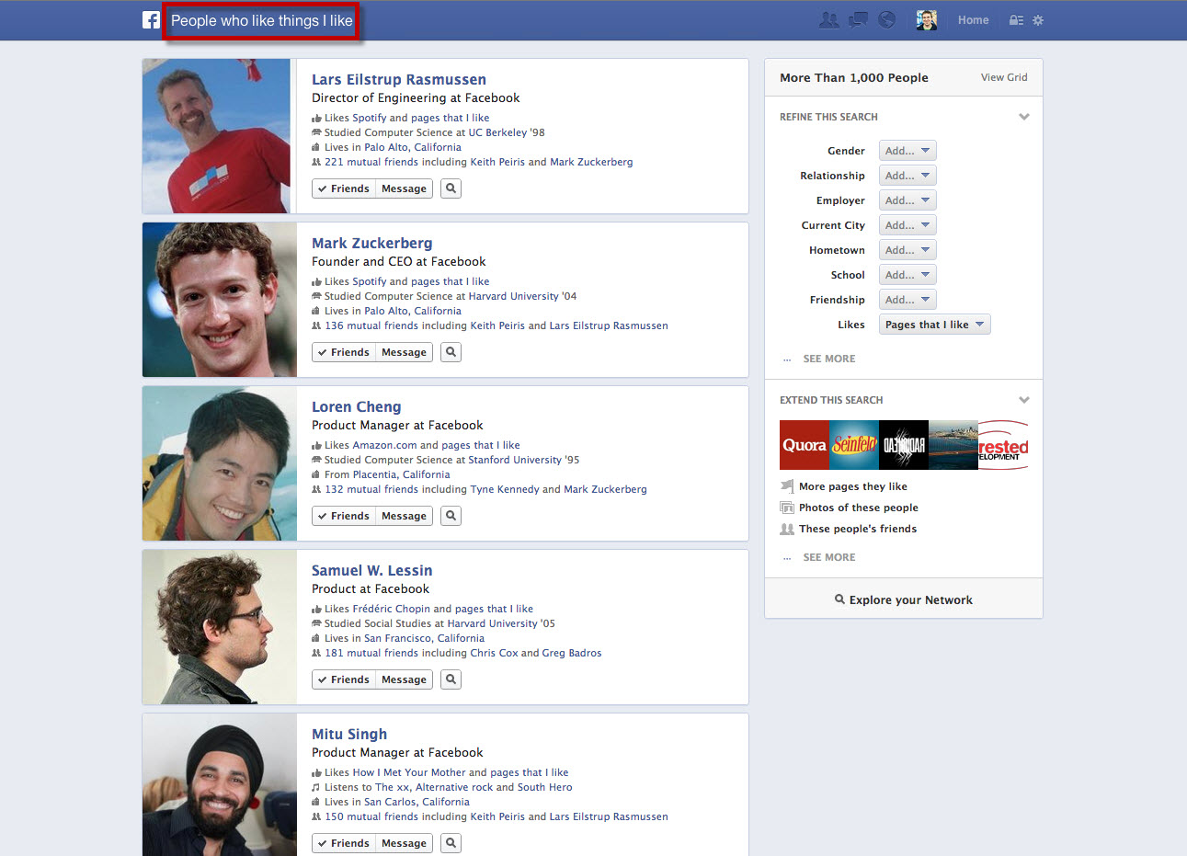The height and width of the screenshot is (856, 1187).
Task: Collapse the 'Refine This Search' section
Action: (x=1023, y=117)
